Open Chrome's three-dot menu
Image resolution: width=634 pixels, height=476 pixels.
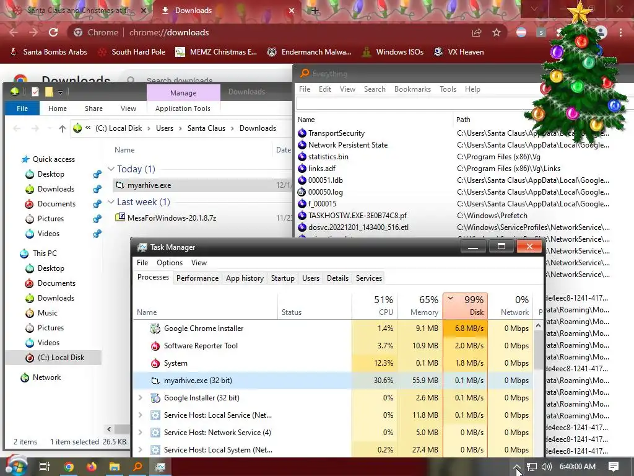pyautogui.click(x=620, y=32)
